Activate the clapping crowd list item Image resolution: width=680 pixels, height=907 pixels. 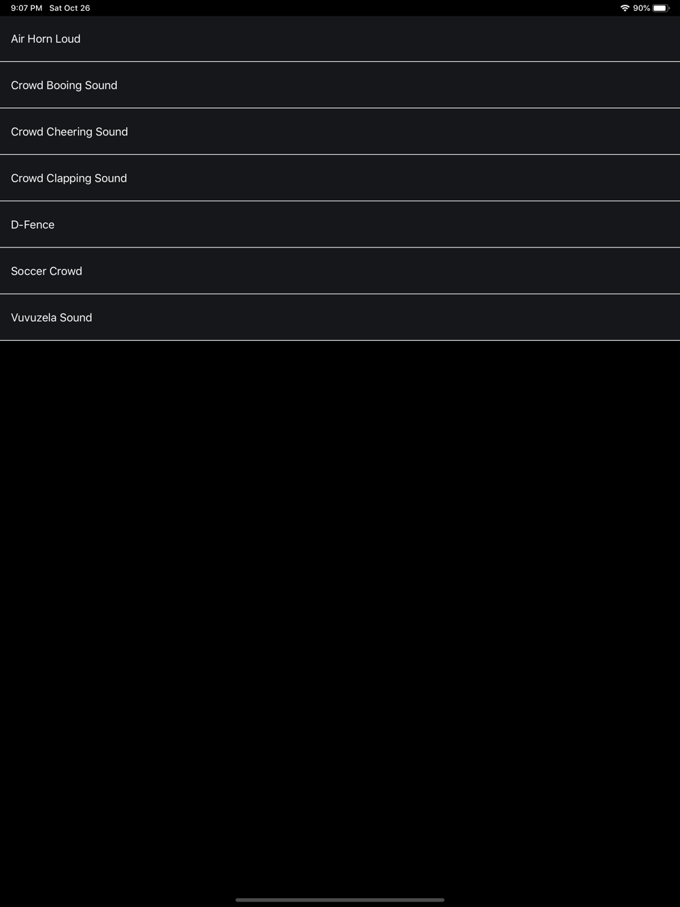tap(340, 178)
